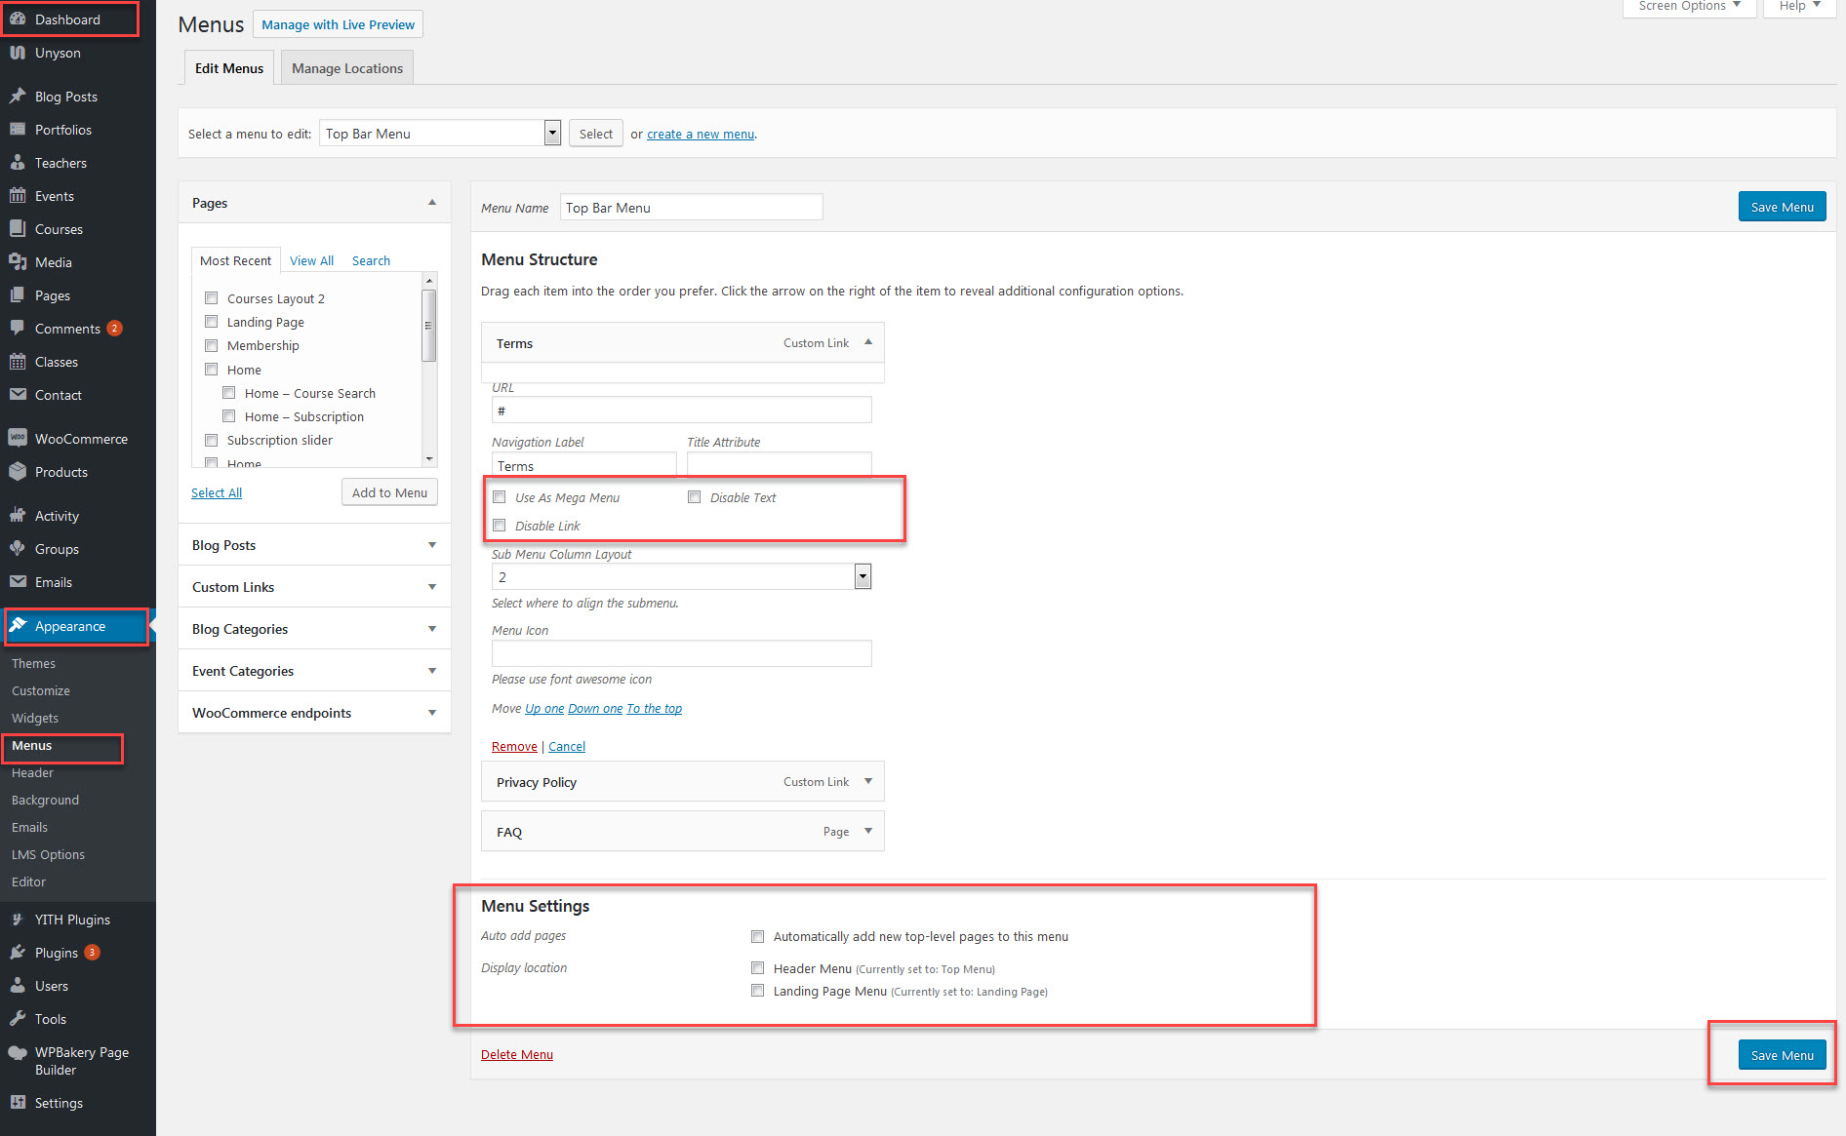The image size is (1846, 1136).
Task: Click the Unyson icon in sidebar
Action: (x=18, y=53)
